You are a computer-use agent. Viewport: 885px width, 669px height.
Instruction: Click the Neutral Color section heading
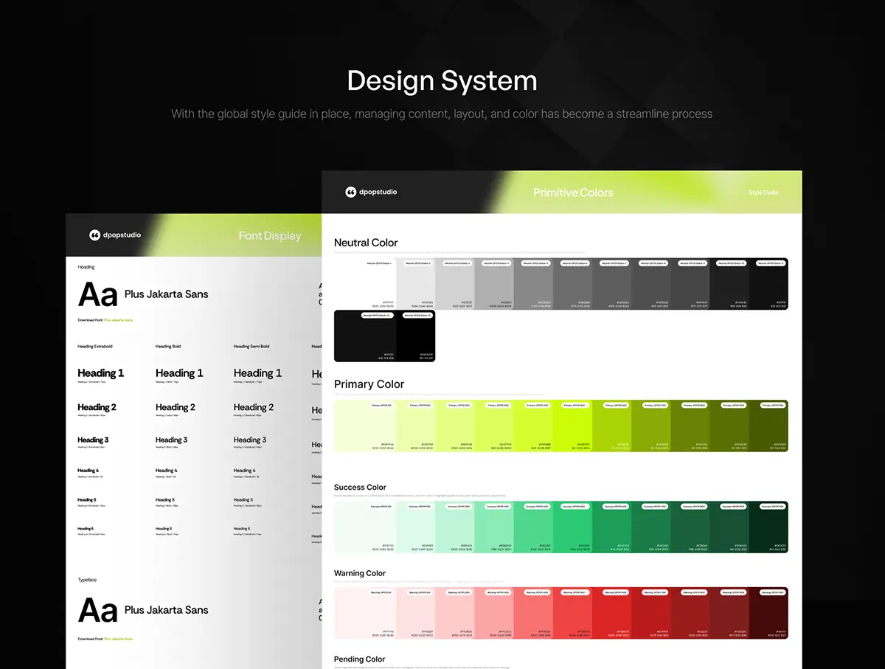coord(366,243)
